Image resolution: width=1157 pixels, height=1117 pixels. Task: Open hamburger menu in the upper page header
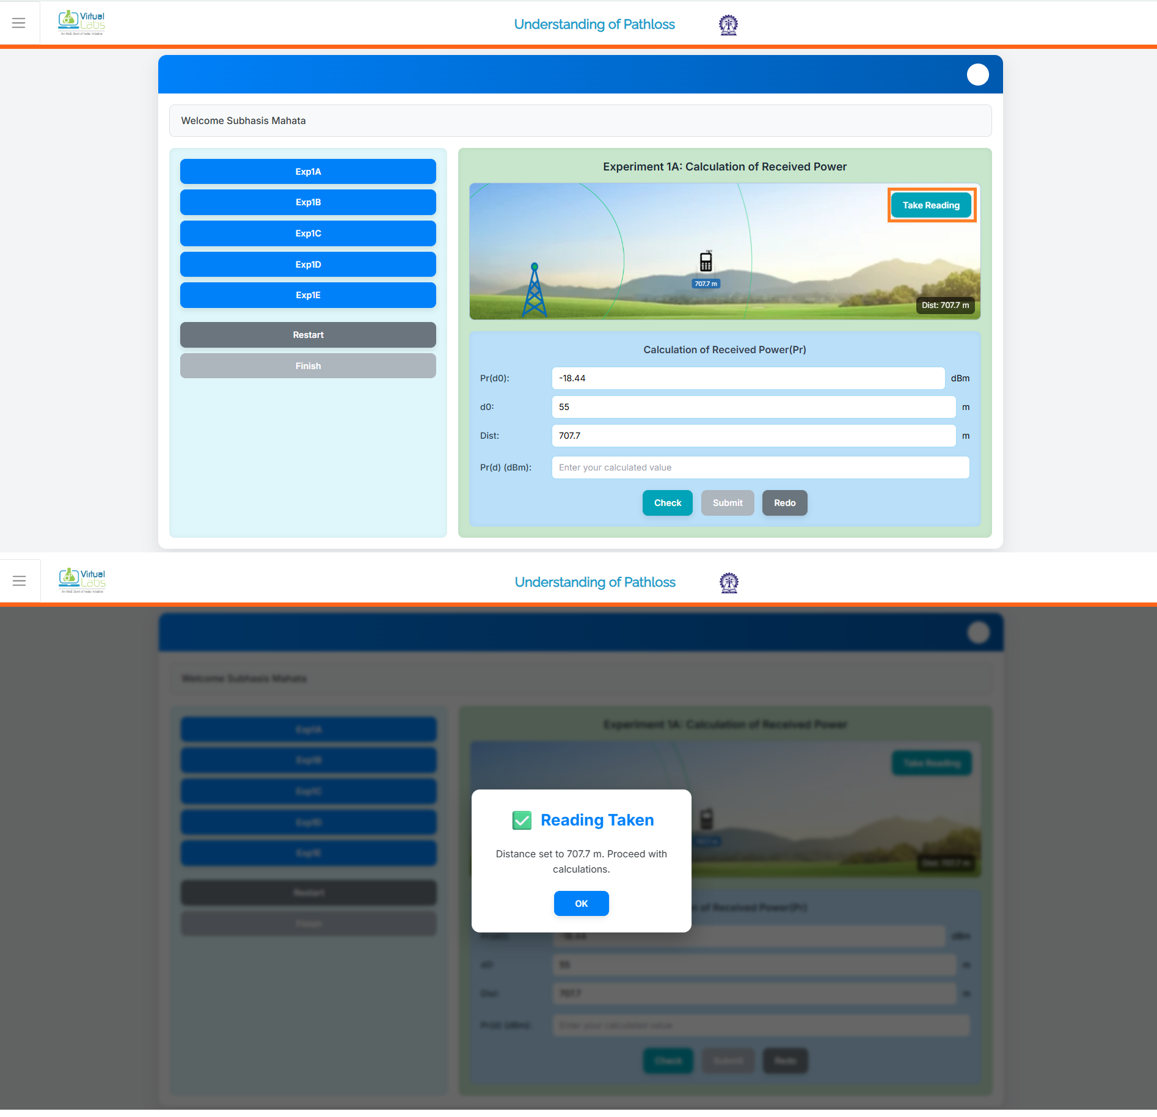pos(19,23)
